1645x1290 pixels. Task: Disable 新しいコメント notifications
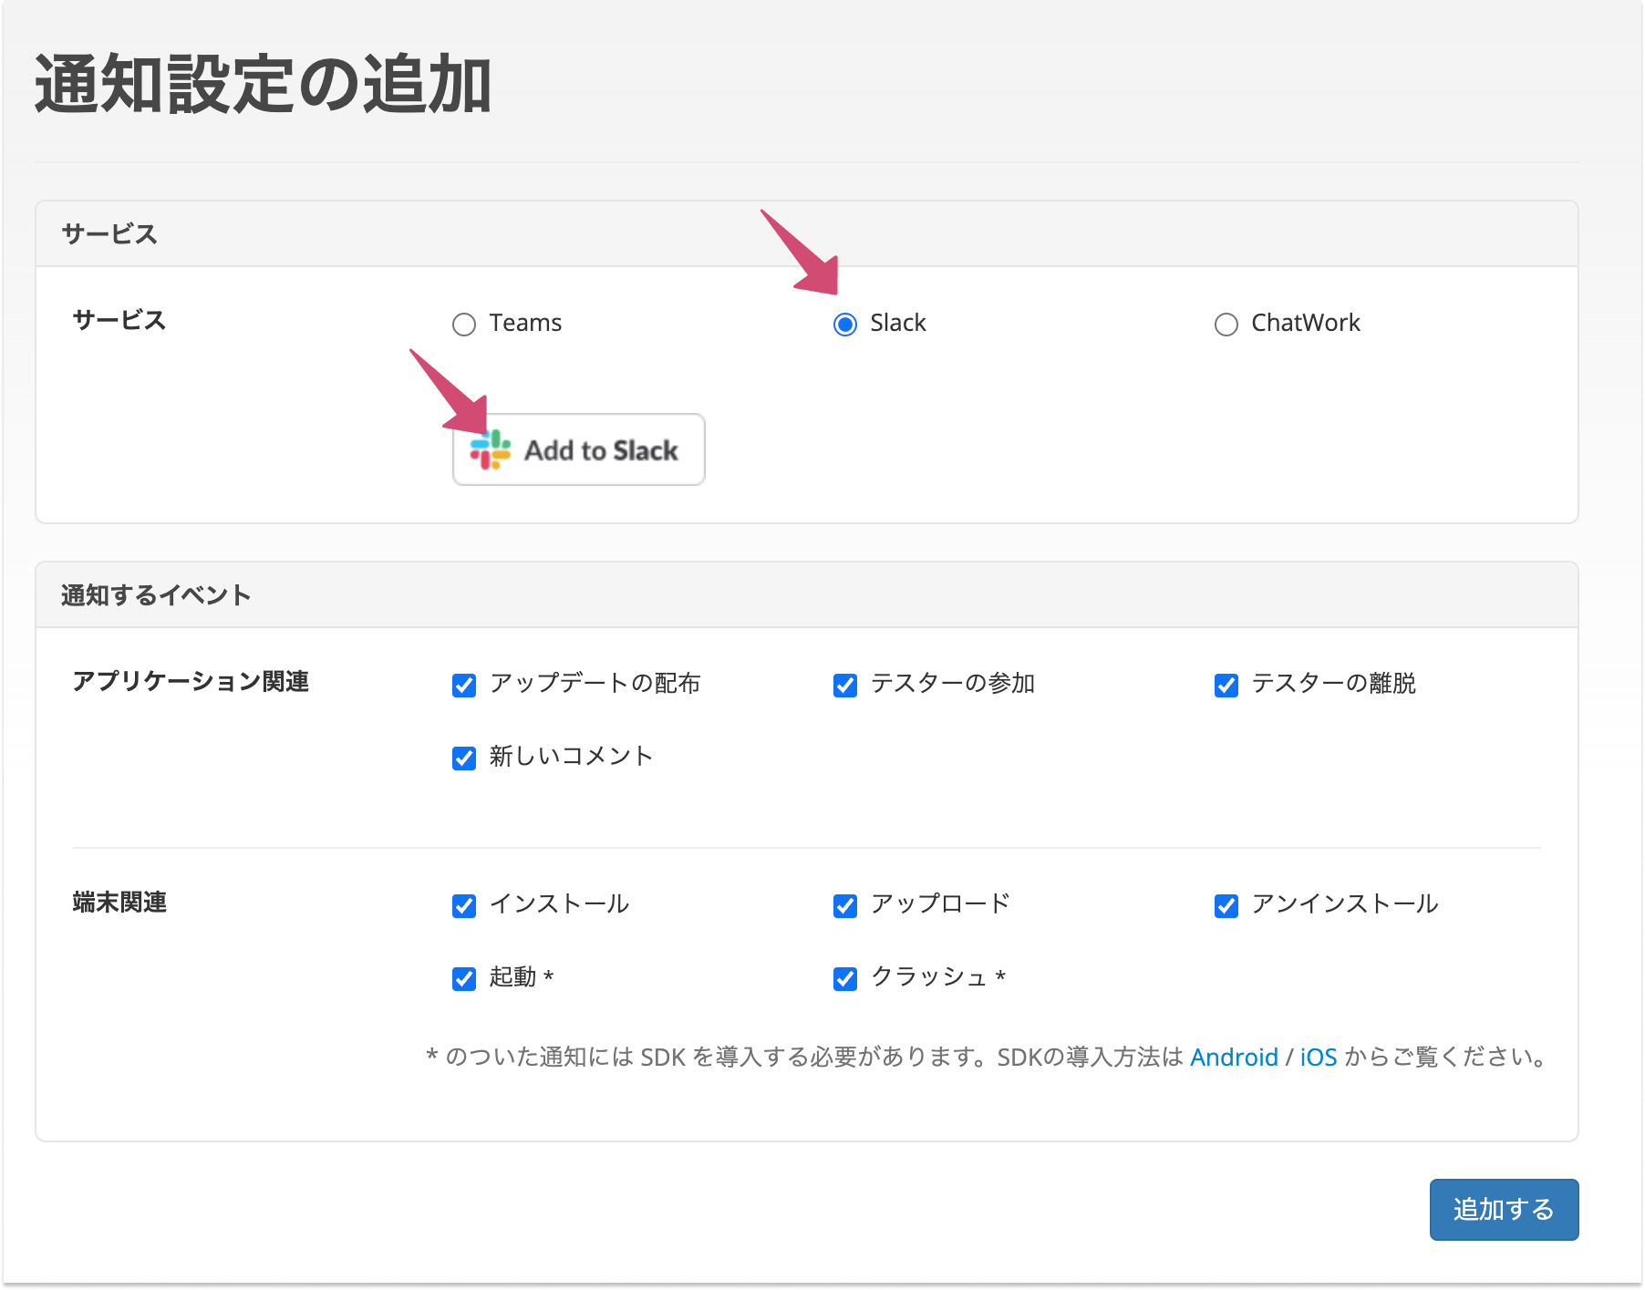tap(464, 757)
